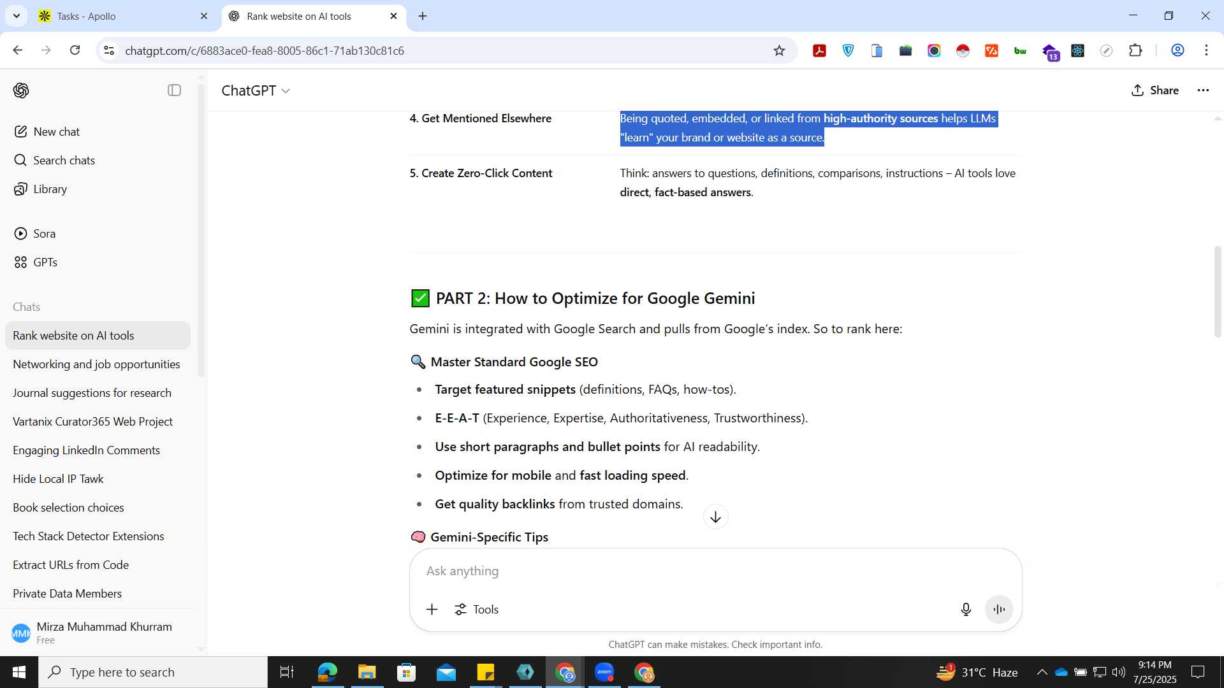Click the Share button
This screenshot has height=688, width=1224.
(1155, 90)
